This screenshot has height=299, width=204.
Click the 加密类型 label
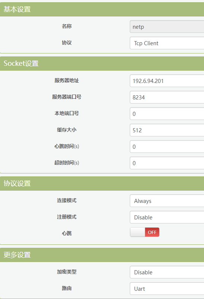67,272
